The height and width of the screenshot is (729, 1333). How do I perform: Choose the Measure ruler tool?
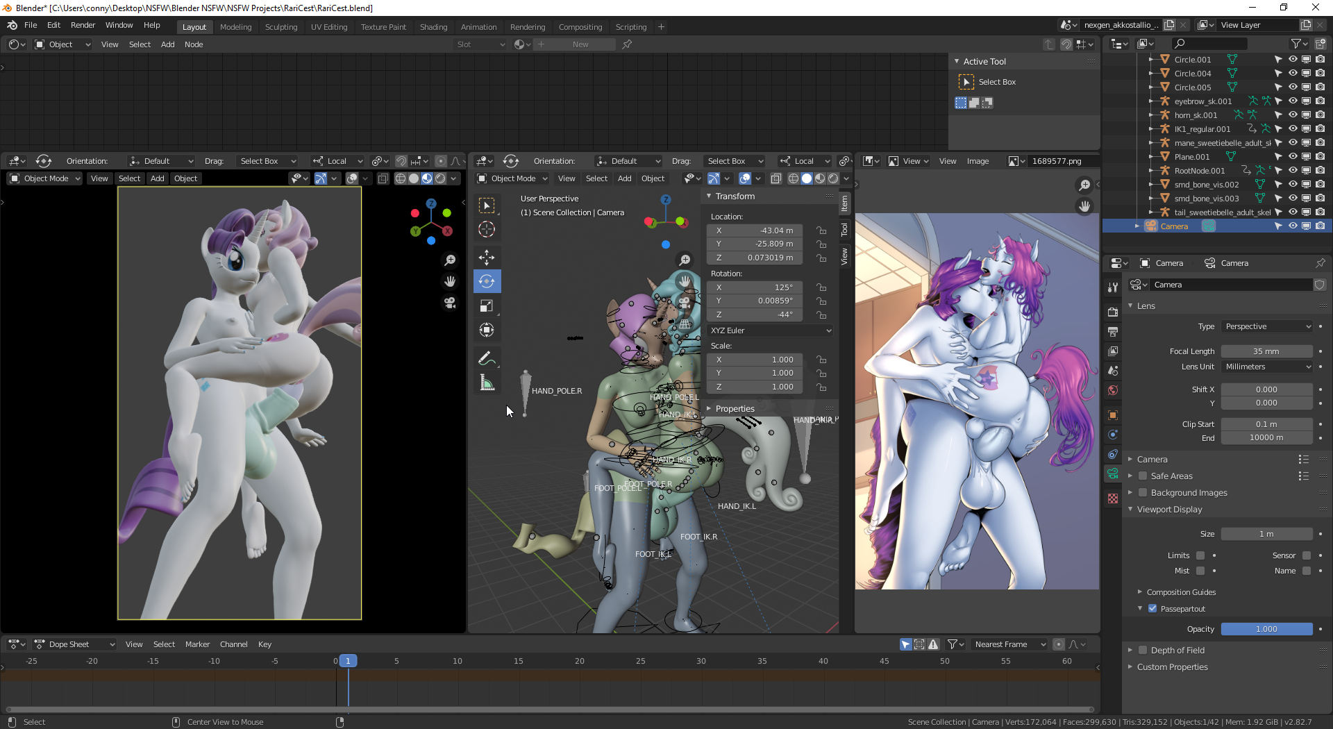487,383
